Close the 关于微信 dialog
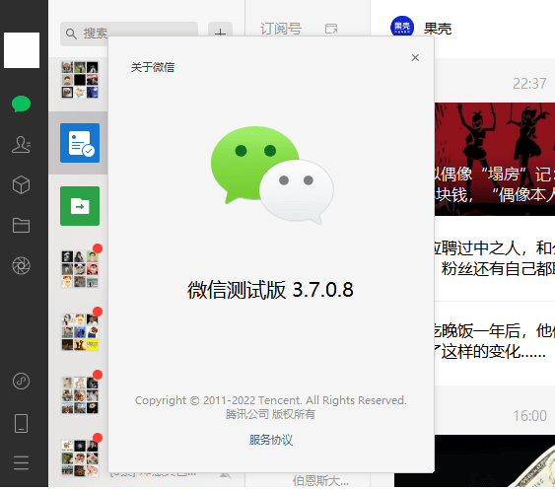Image resolution: width=555 pixels, height=490 pixels. click(415, 58)
